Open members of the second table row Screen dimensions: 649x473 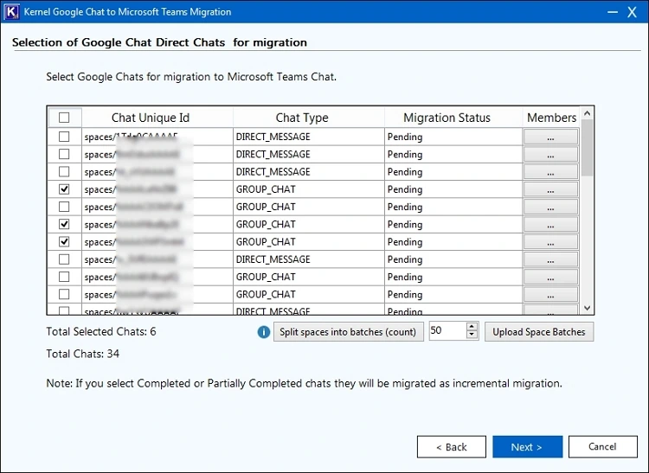click(550, 154)
